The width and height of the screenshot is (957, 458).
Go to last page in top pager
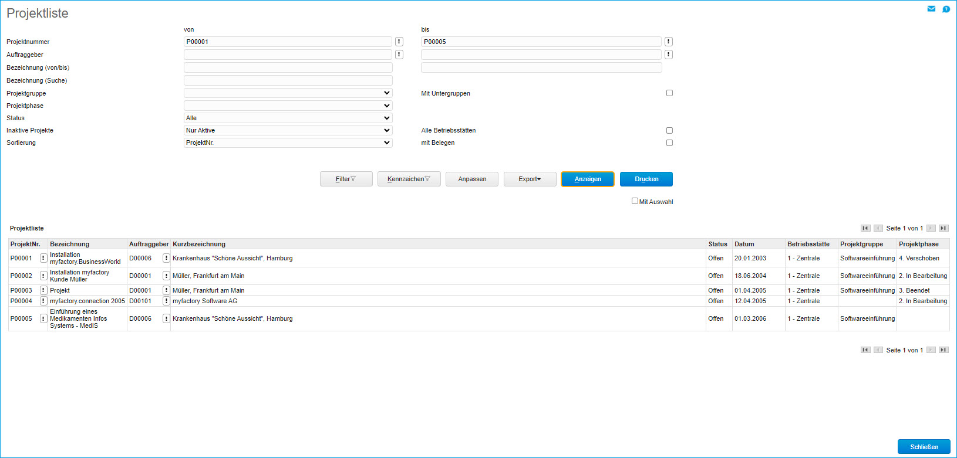[x=943, y=228]
